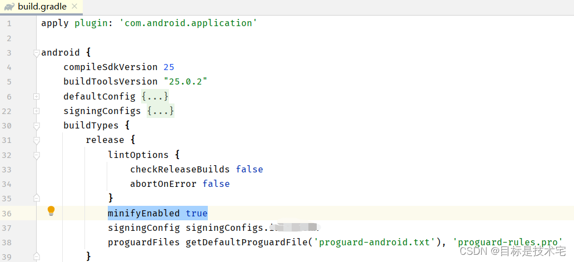Expand the folded signingConfigs block in gutter

coord(36,111)
